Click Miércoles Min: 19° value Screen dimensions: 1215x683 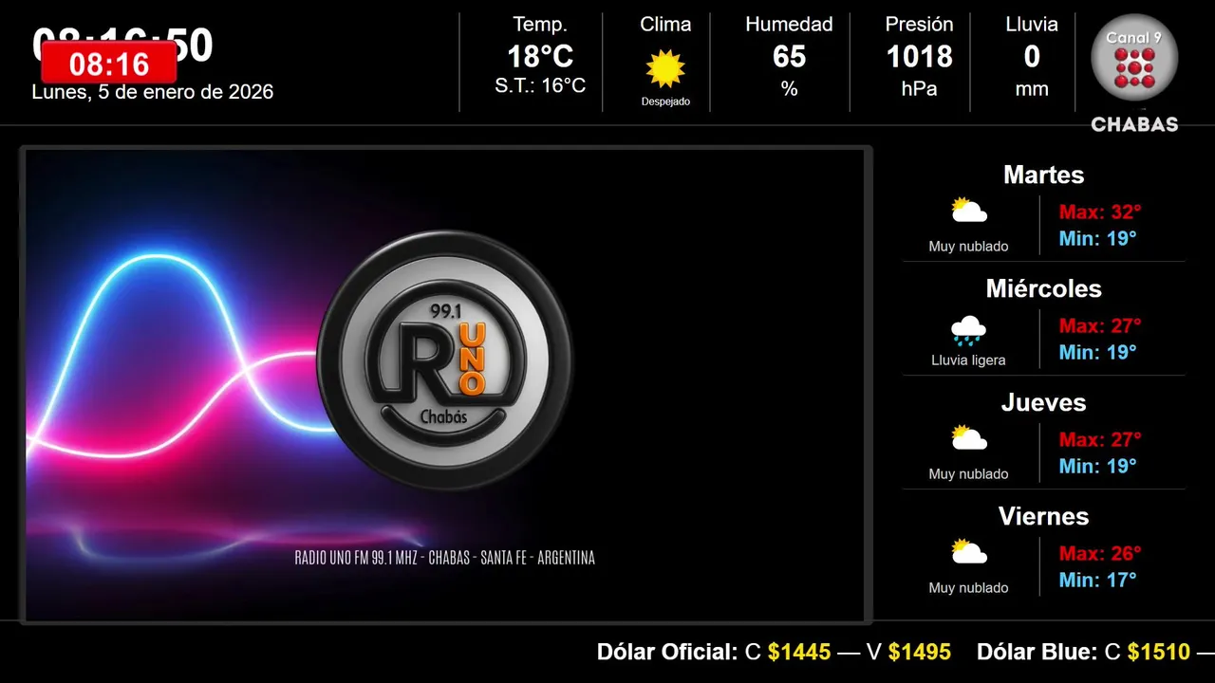click(1097, 352)
